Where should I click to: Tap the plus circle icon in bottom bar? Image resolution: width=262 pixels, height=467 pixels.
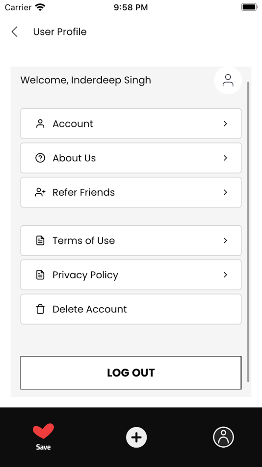[x=136, y=437]
